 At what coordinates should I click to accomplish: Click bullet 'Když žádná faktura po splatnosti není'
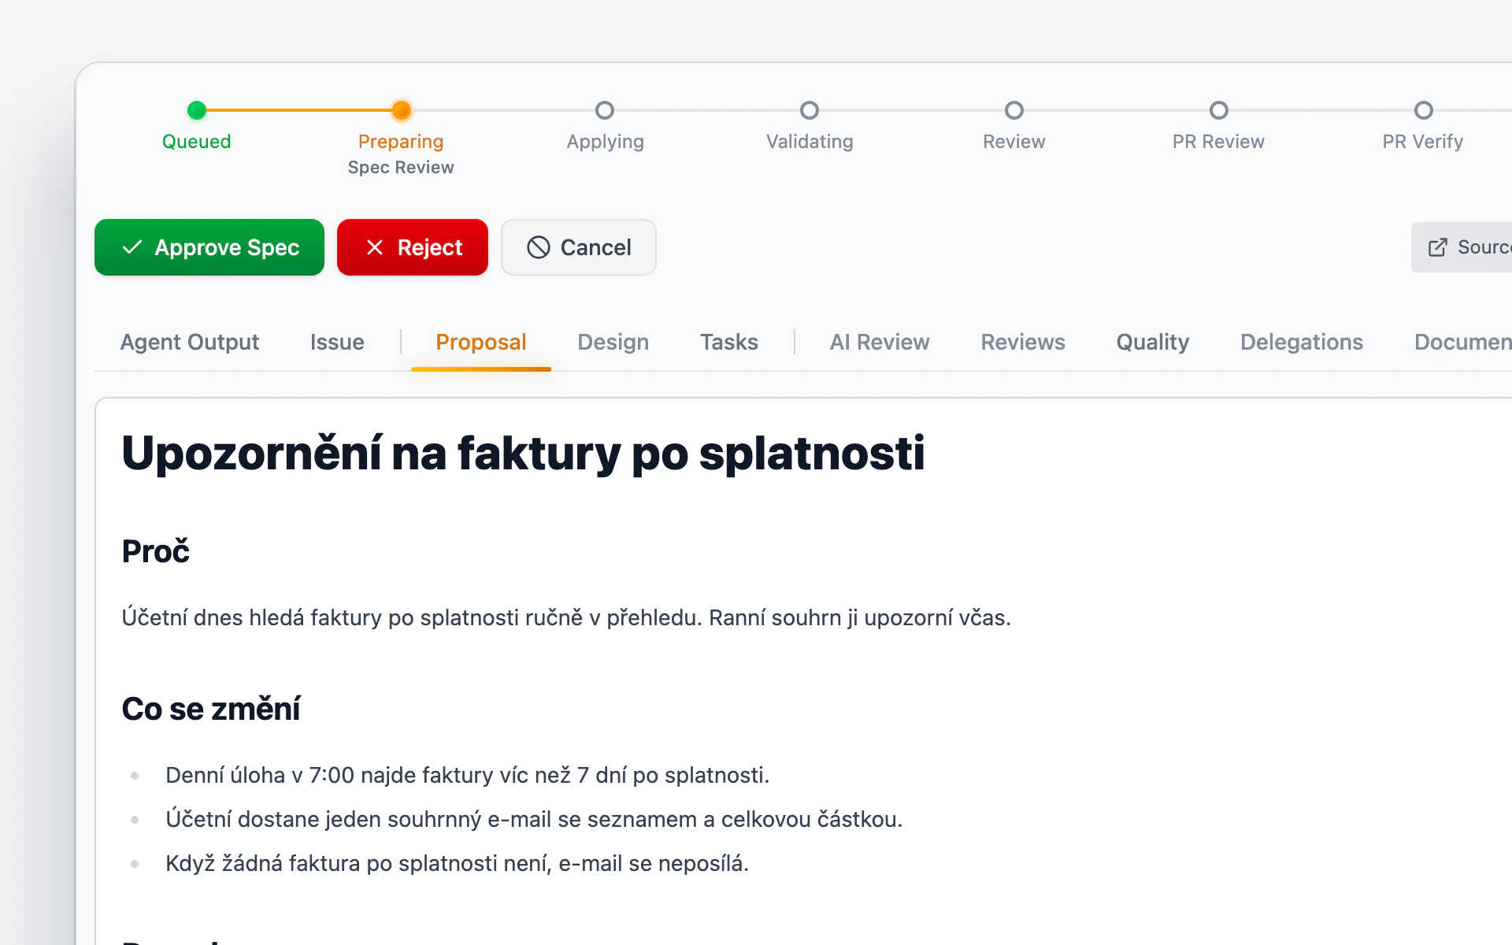click(457, 863)
